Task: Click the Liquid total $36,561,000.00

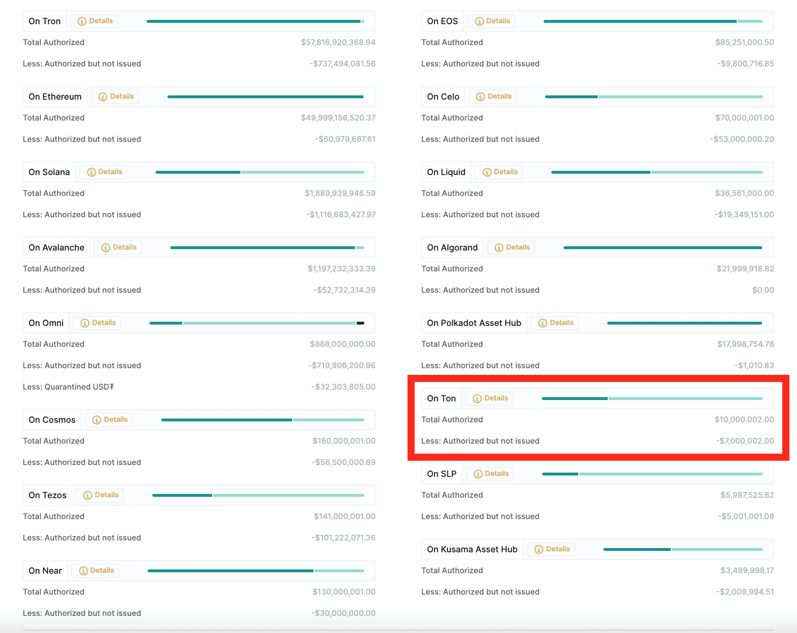Action: point(745,194)
